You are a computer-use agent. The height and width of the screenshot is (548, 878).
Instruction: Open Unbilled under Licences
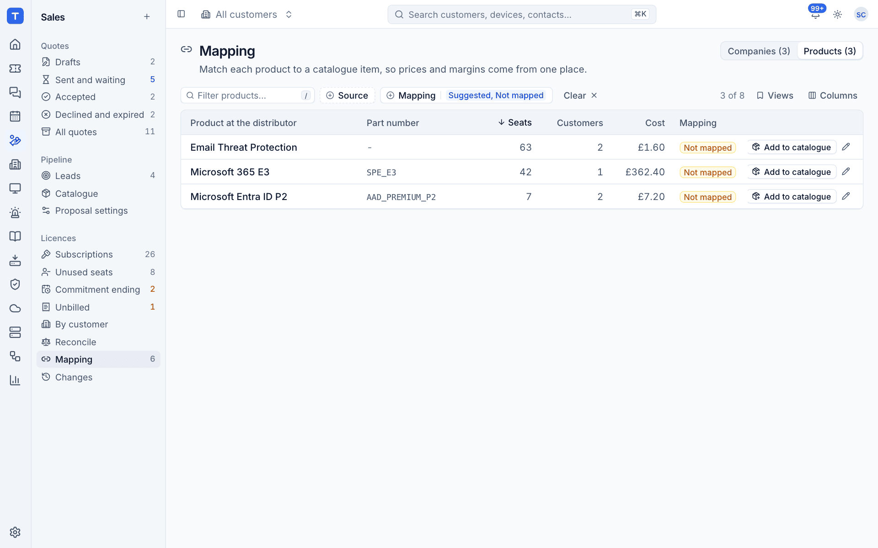coord(98,307)
